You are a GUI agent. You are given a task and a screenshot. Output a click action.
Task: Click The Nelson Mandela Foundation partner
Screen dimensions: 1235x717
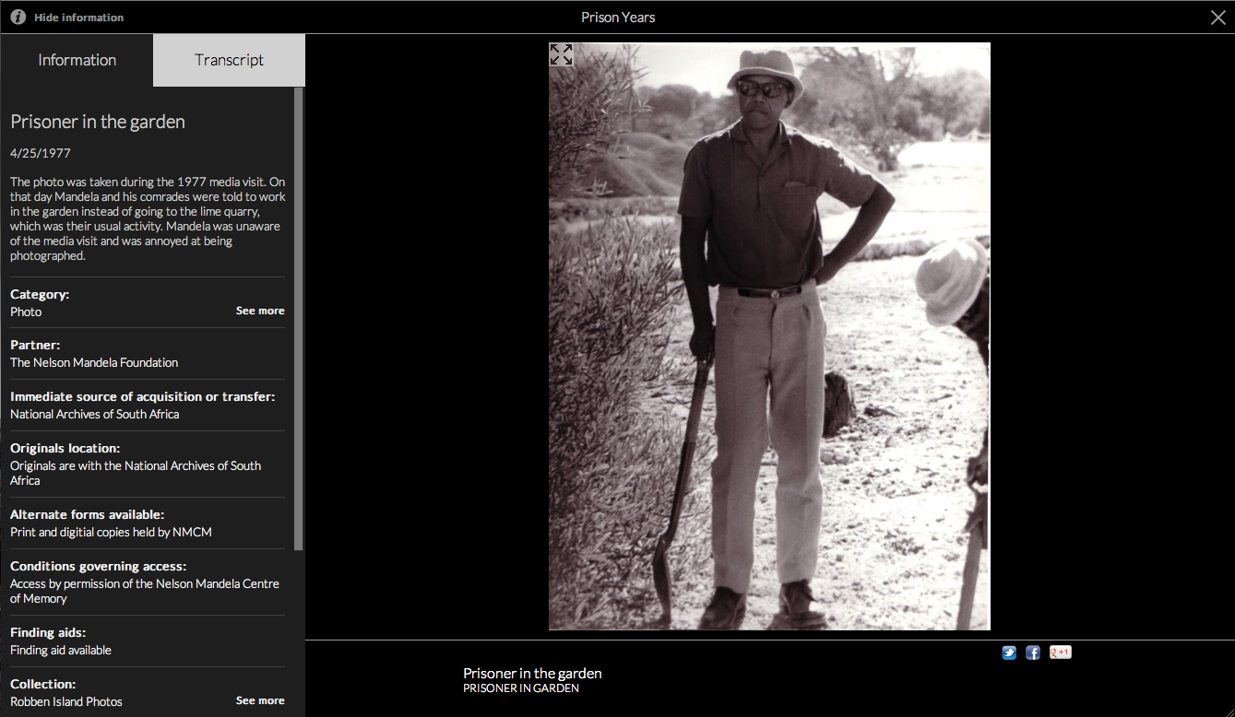pyautogui.click(x=94, y=362)
